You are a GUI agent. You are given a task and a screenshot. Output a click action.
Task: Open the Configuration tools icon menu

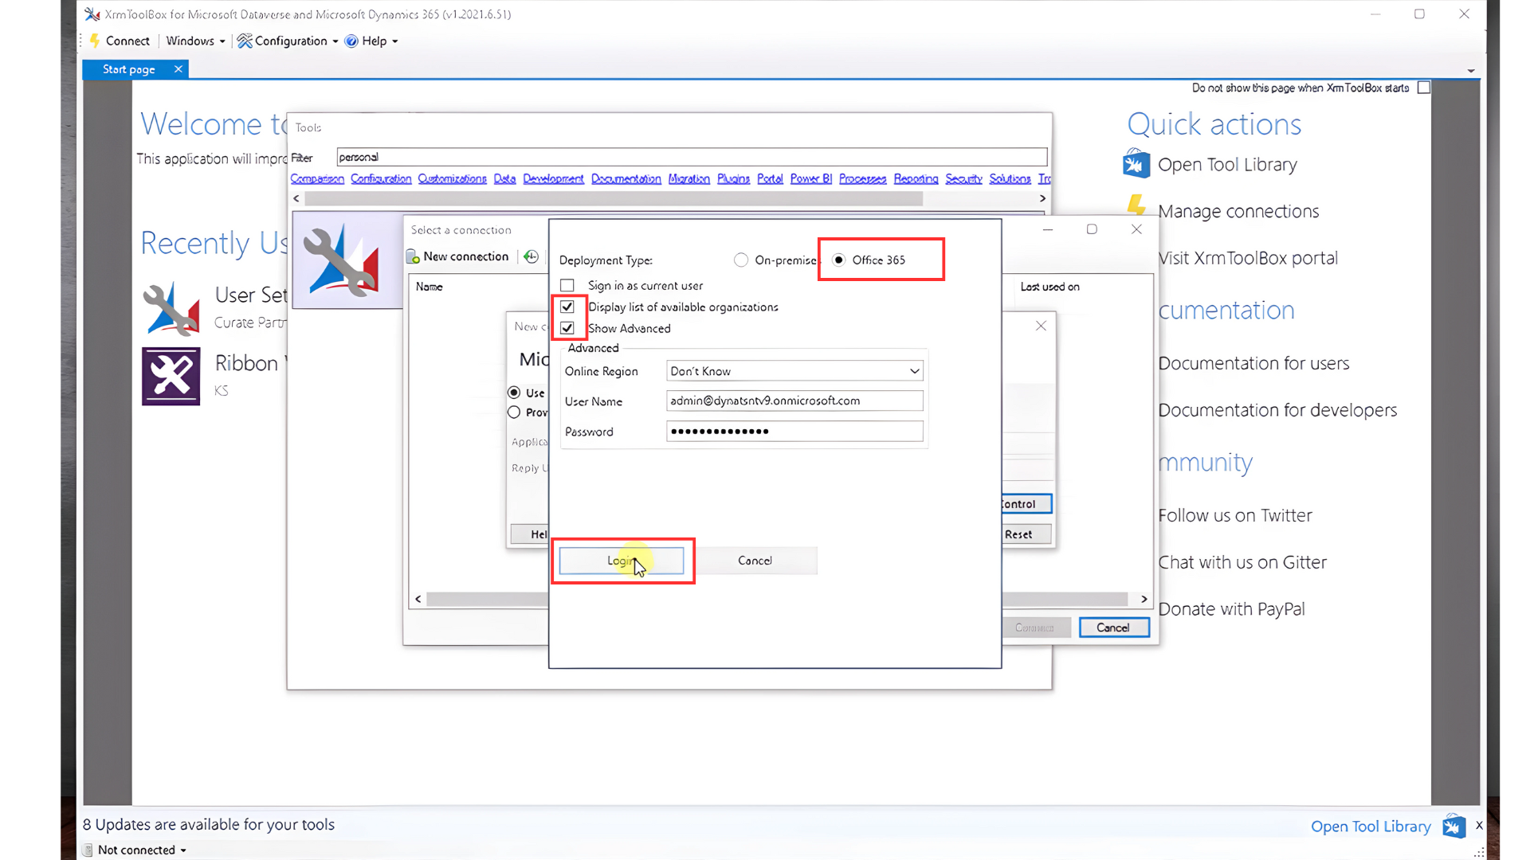tap(245, 41)
